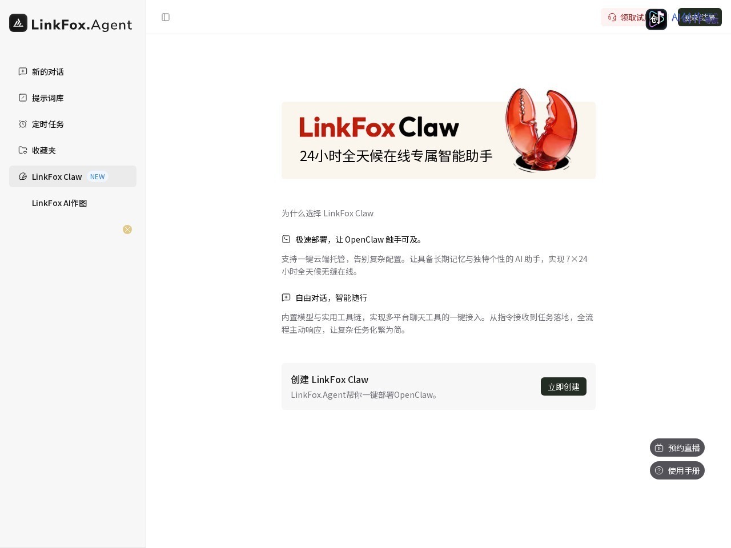Click the new conversation chat icon

(x=23, y=71)
